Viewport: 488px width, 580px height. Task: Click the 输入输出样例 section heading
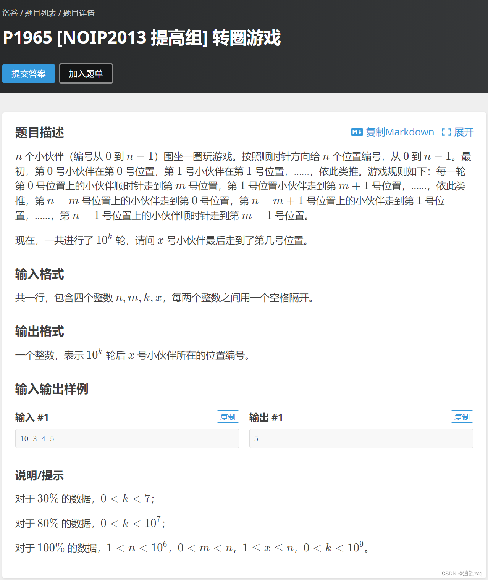(52, 389)
